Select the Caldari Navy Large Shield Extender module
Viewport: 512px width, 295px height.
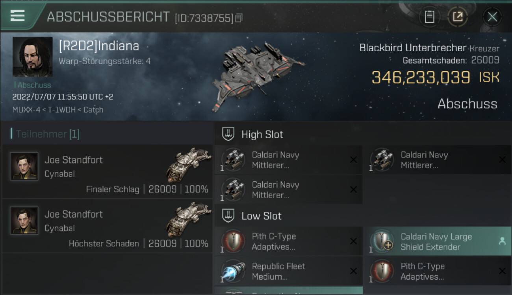(436, 242)
